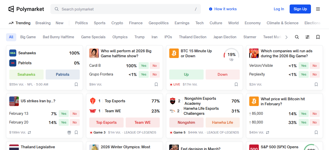Click the Polymarket logo icon

pos(11,9)
